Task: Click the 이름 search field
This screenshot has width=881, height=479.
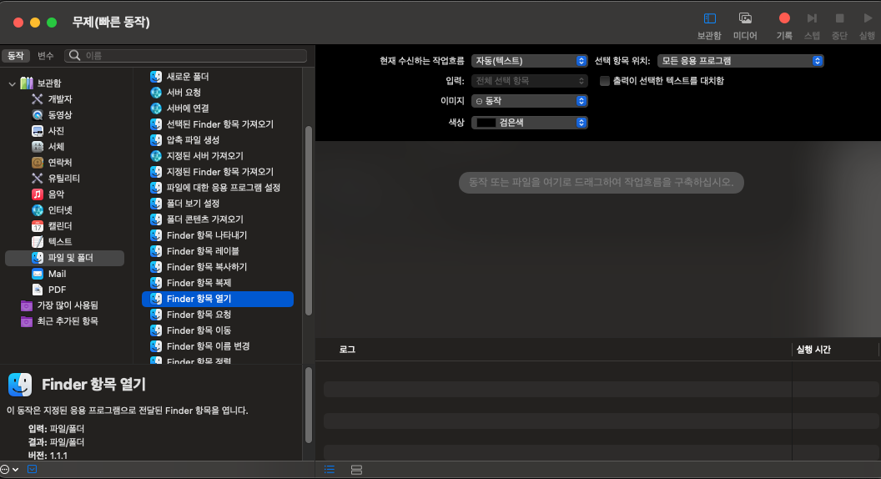Action: click(x=186, y=56)
